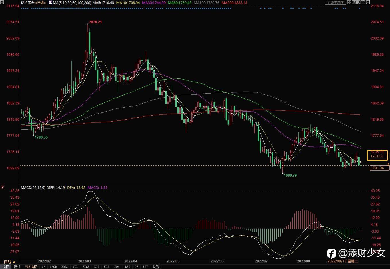Screen dimensions: 390x269
Task: Click the orange arrow marker beside the 1701.04 price
Action: (x=388, y=164)
